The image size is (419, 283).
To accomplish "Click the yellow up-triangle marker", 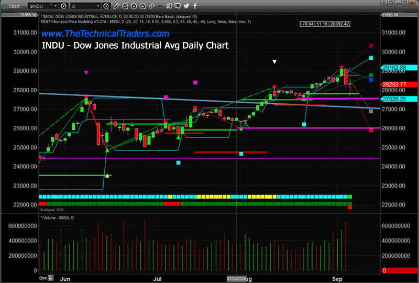I will point(107,176).
